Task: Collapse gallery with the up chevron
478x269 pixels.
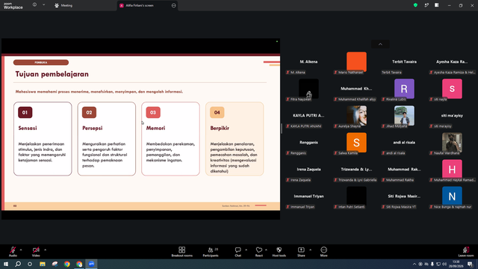Action: point(380,44)
